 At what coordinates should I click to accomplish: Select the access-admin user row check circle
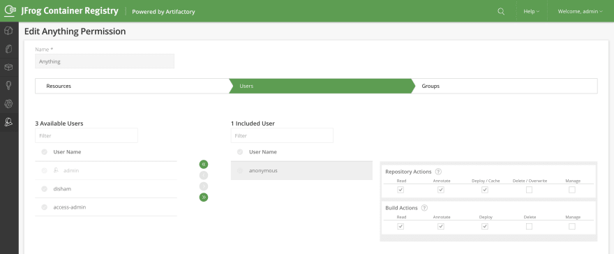[x=44, y=207]
